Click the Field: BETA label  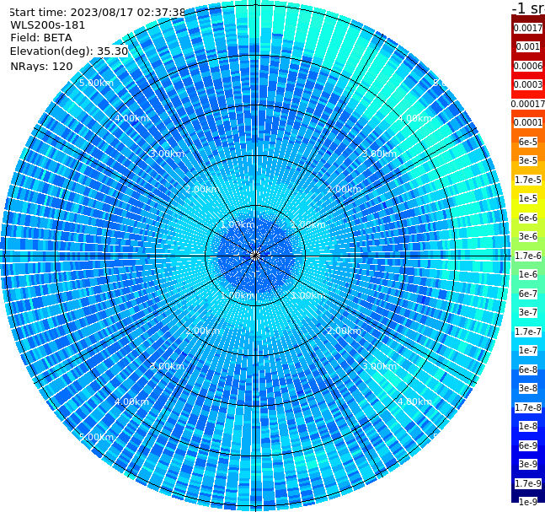pyautogui.click(x=41, y=38)
